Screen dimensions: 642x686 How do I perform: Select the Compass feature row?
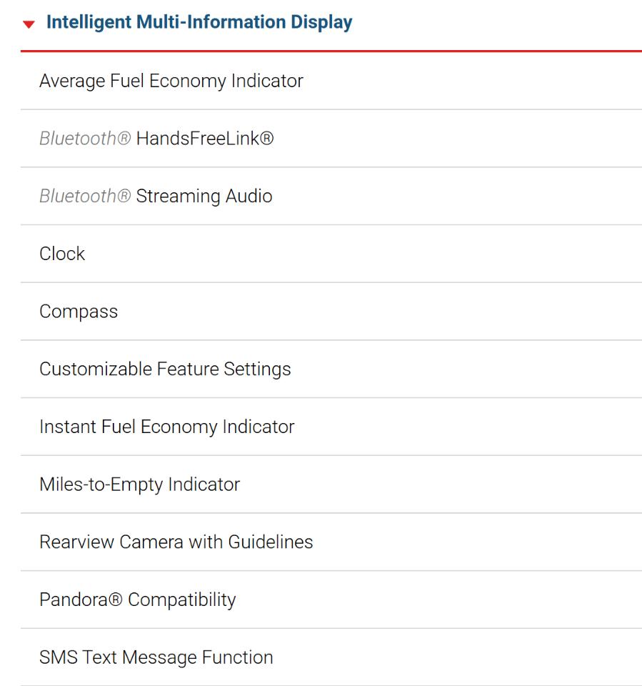click(331, 312)
